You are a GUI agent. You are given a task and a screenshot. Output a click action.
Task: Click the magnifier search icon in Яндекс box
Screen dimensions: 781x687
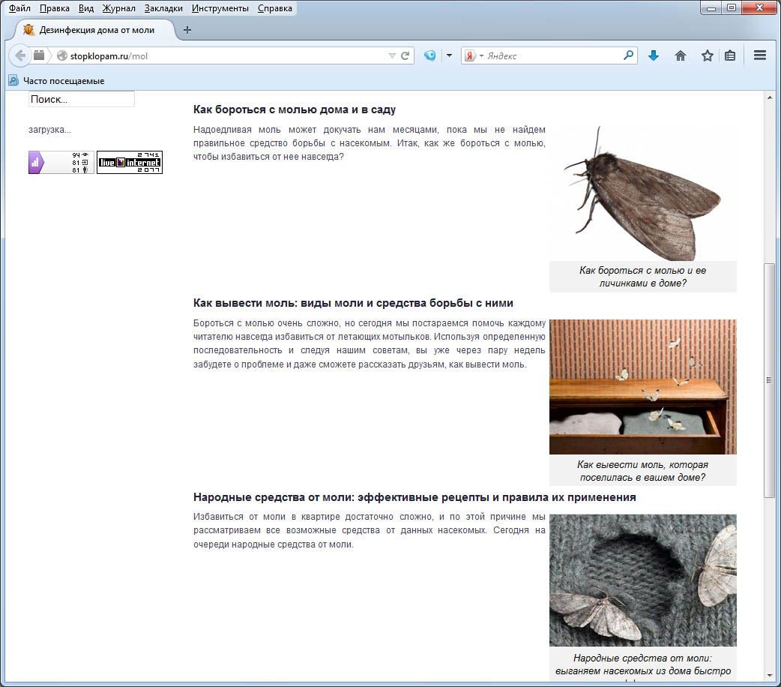628,55
